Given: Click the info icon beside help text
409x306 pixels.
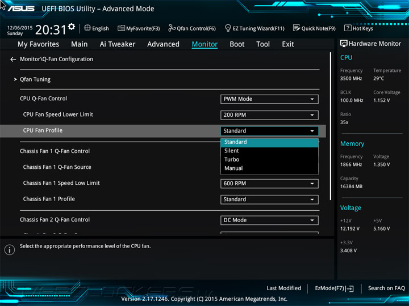Looking at the screenshot, I should tap(10, 250).
